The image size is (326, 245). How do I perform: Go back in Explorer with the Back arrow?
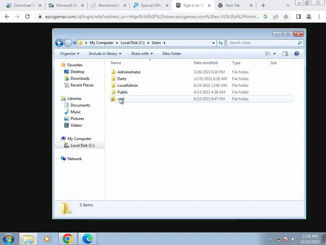tap(59, 43)
